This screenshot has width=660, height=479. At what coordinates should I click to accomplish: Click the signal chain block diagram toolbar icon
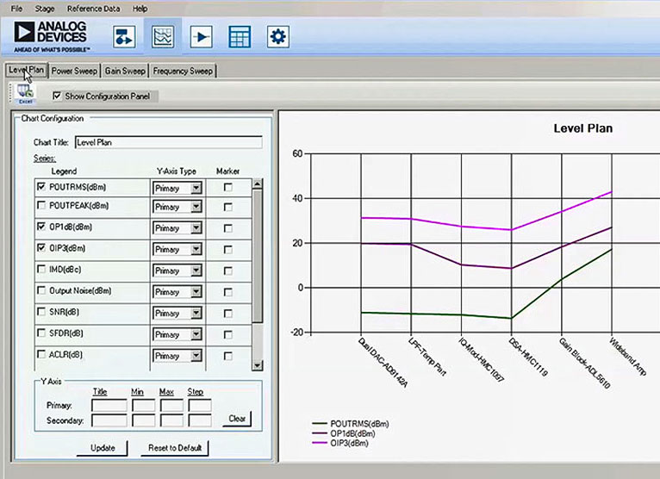pos(126,36)
